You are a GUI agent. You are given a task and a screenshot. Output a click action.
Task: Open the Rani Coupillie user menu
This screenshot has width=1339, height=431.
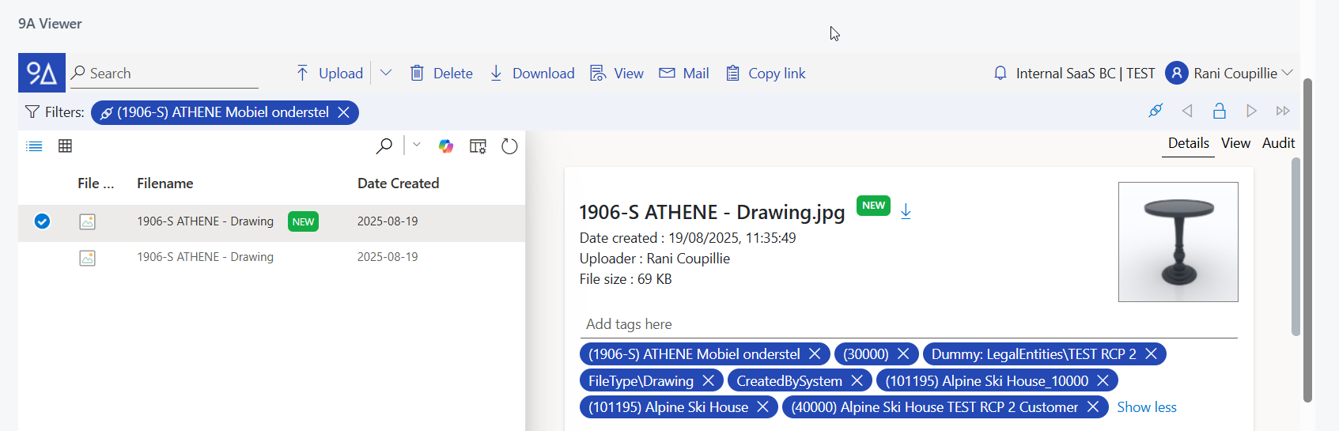tap(1228, 74)
